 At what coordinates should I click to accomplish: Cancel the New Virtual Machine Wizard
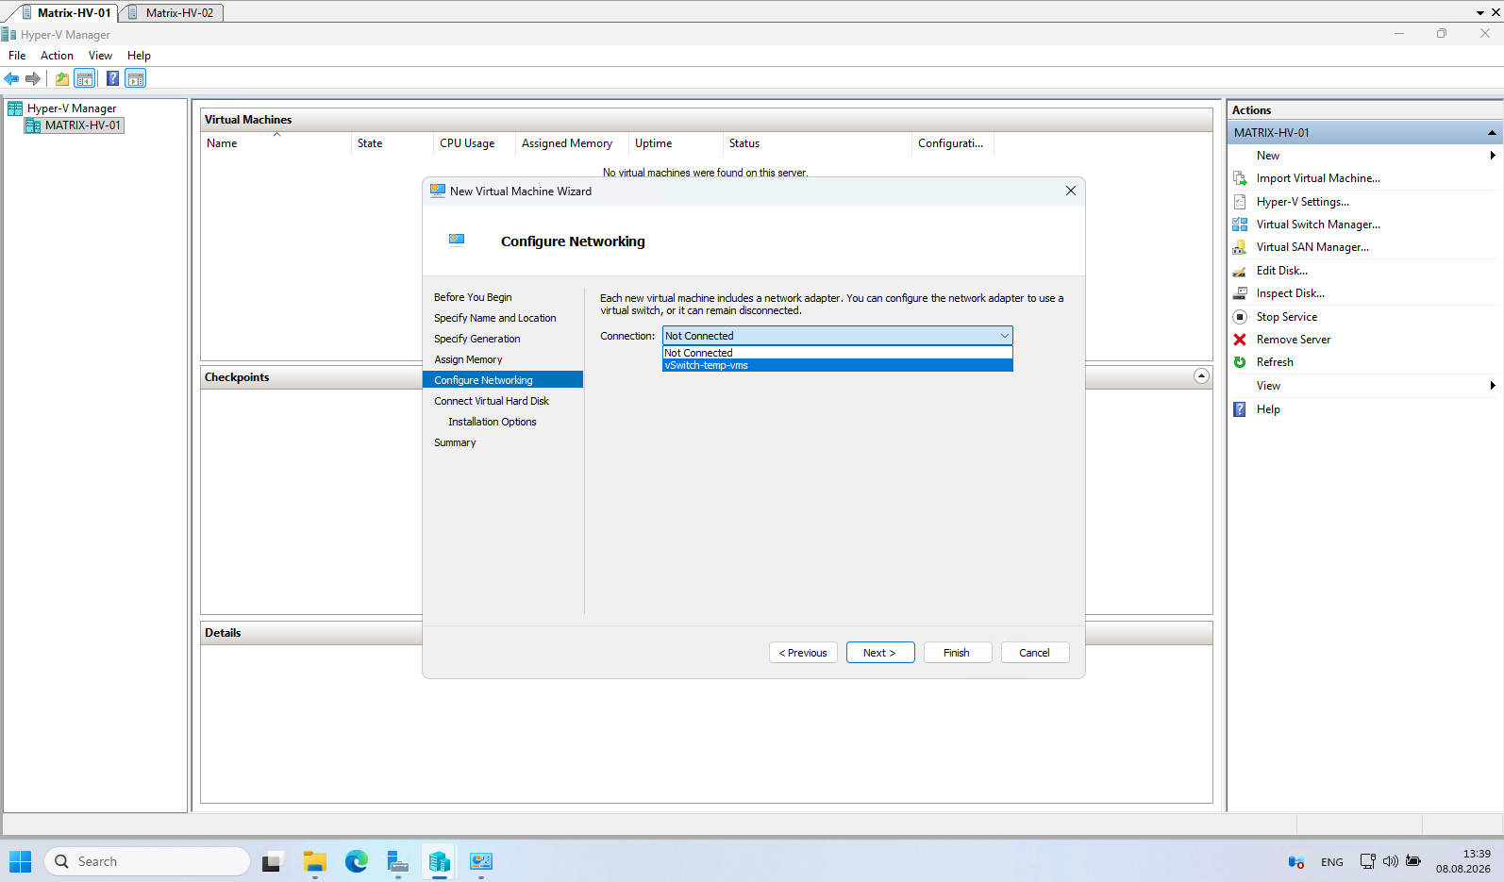point(1034,653)
